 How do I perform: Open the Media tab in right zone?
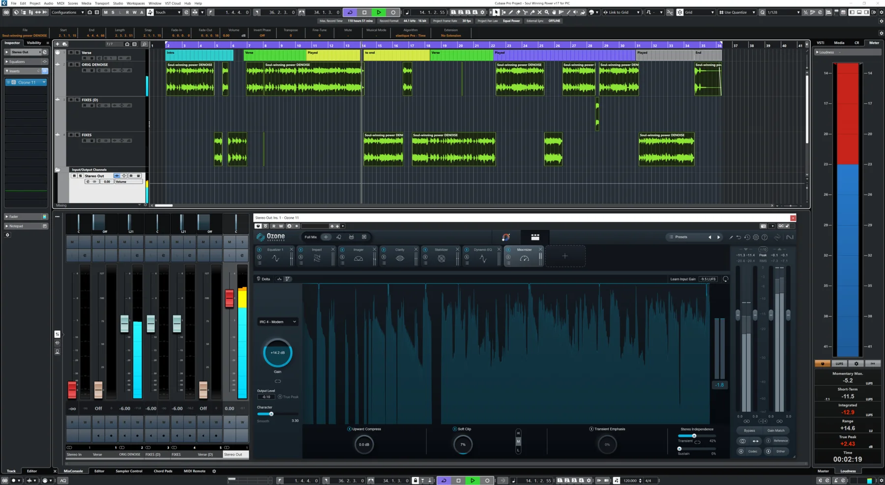(x=839, y=43)
